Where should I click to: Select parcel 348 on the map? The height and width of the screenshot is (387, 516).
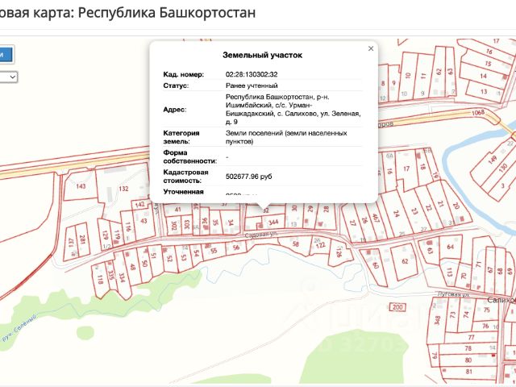[437, 320]
